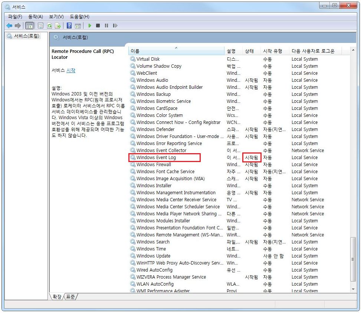Click the Restart Service toolbar icon
Viewport: 361px width, 313px height.
point(115,26)
